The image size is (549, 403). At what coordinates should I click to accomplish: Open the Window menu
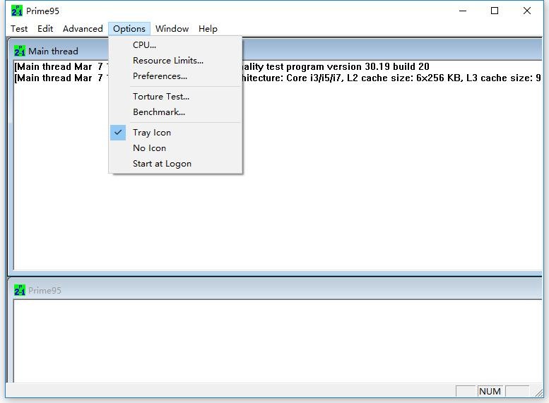pos(172,29)
